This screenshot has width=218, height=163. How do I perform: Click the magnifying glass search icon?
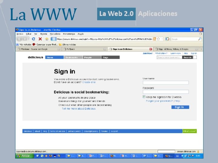coord(200,39)
